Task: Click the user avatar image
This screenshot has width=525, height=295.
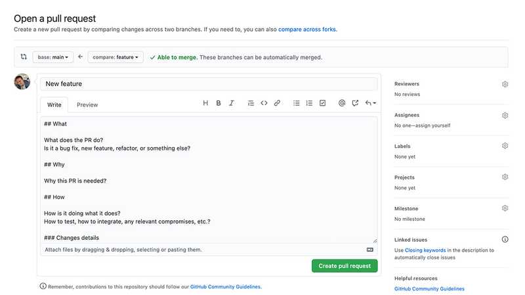Action: pos(22,81)
